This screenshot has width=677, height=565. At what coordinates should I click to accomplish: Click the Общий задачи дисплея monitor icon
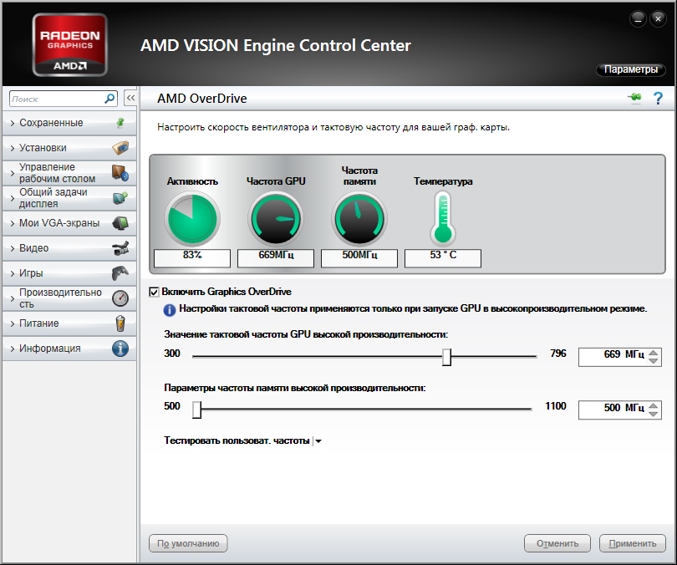[x=120, y=198]
